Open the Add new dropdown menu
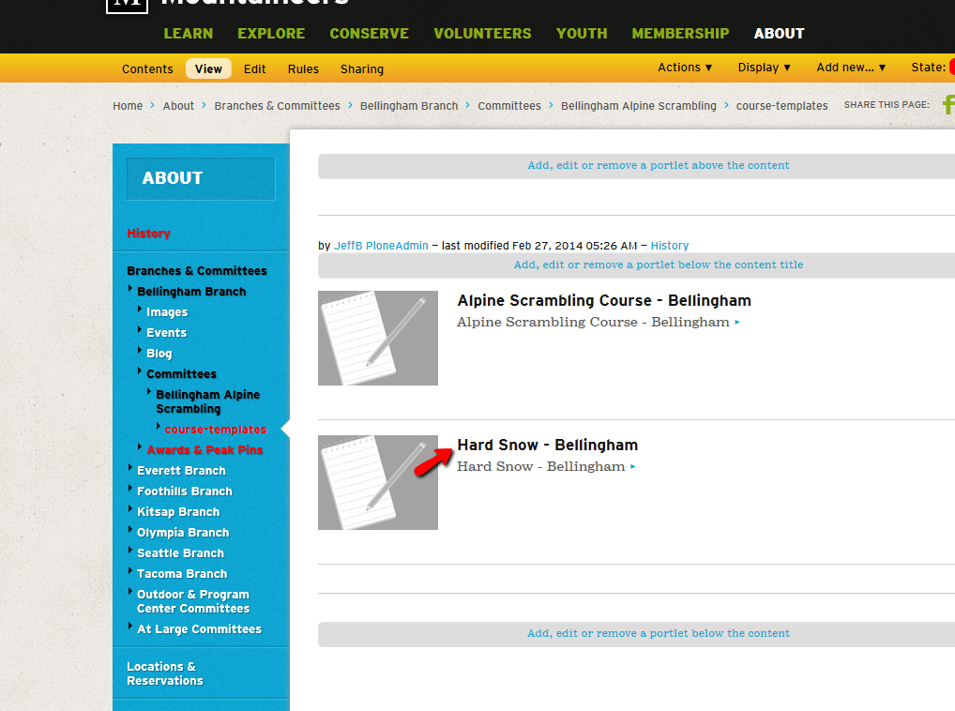955x711 pixels. [851, 68]
